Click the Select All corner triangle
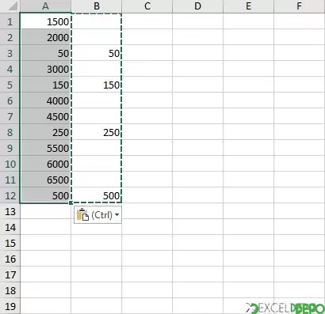Image resolution: width=325 pixels, height=314 pixels. point(10,6)
